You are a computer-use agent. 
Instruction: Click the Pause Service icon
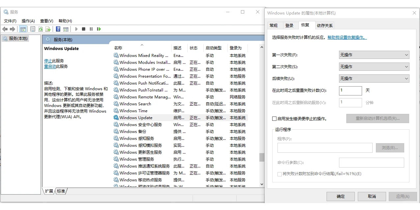click(91, 29)
